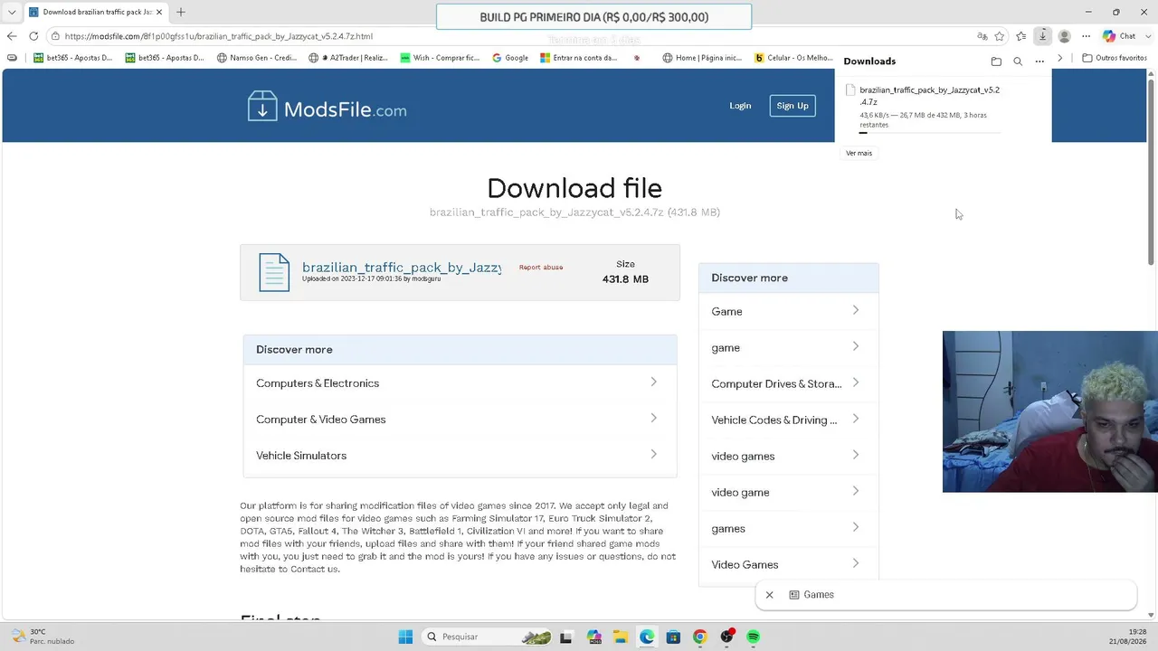Open the brazilian_traffic_pack_by_Jazzy file link

pyautogui.click(x=402, y=268)
